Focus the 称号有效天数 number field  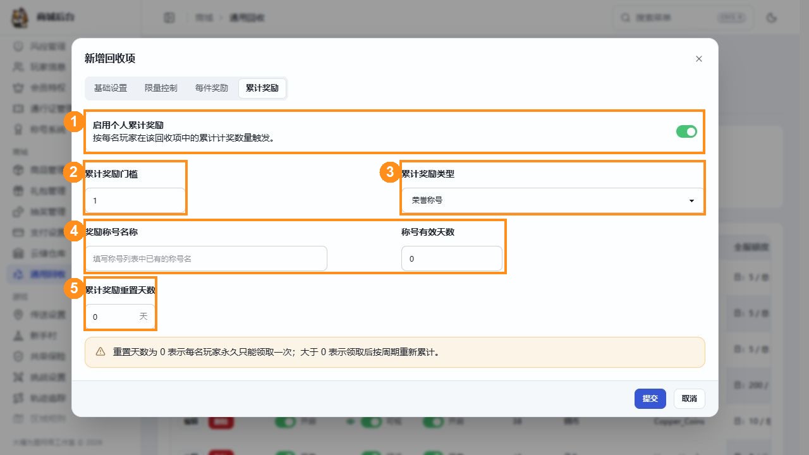click(x=452, y=258)
